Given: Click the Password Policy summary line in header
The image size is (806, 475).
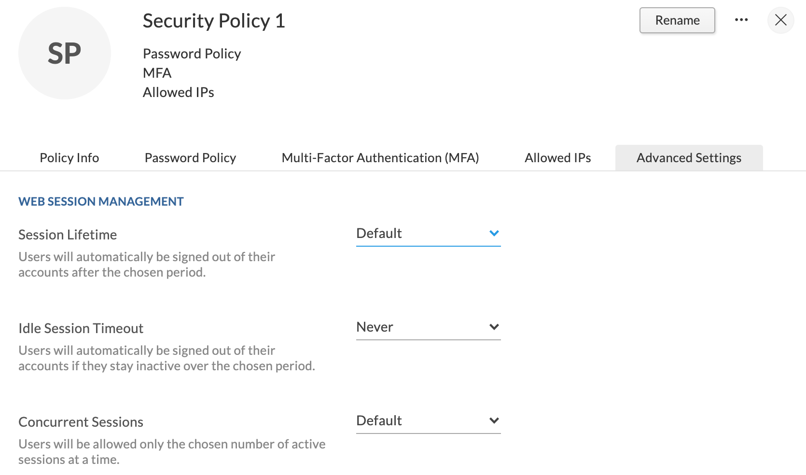Looking at the screenshot, I should [192, 54].
